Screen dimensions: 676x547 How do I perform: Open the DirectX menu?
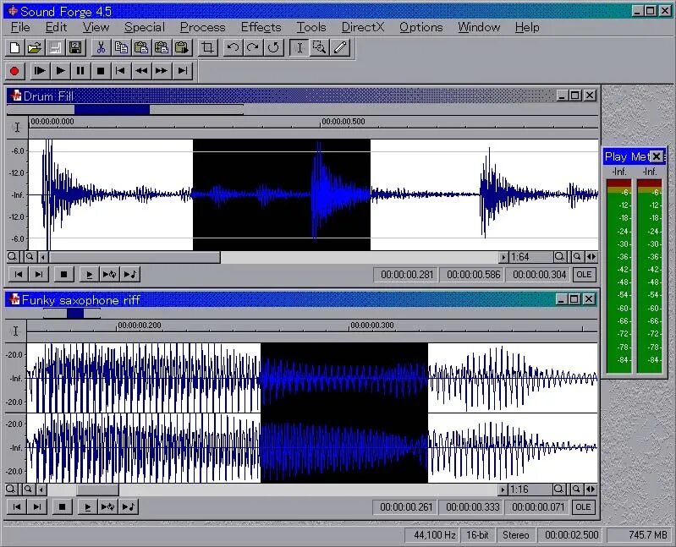point(363,28)
